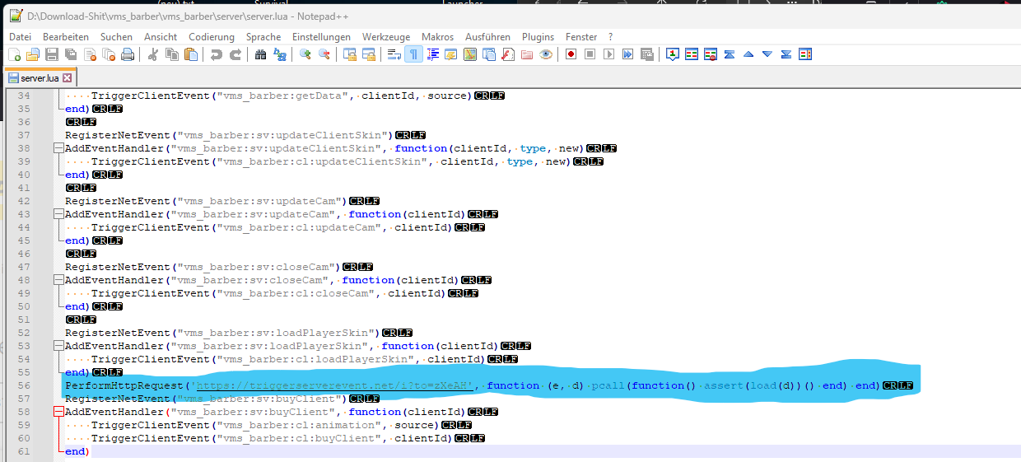The width and height of the screenshot is (1021, 462).
Task: Save the current file via toolbar
Action: coord(52,54)
